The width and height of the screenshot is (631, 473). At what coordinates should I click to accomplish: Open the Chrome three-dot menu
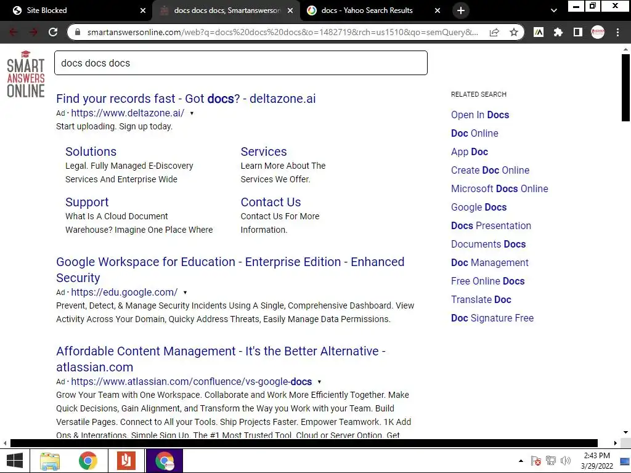[x=617, y=32]
